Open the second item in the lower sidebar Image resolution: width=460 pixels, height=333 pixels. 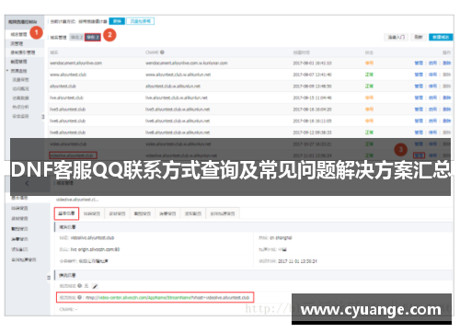click(x=19, y=208)
